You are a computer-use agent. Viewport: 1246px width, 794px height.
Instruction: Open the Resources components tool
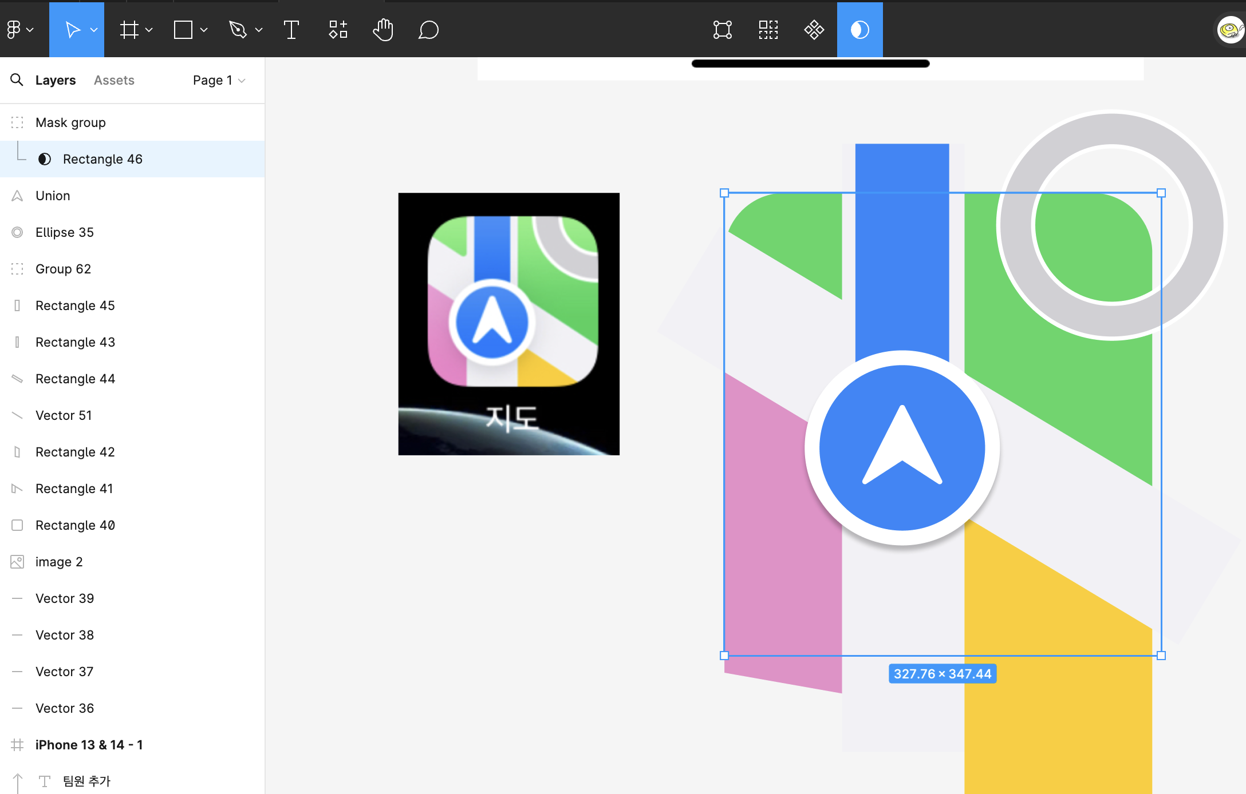[338, 30]
